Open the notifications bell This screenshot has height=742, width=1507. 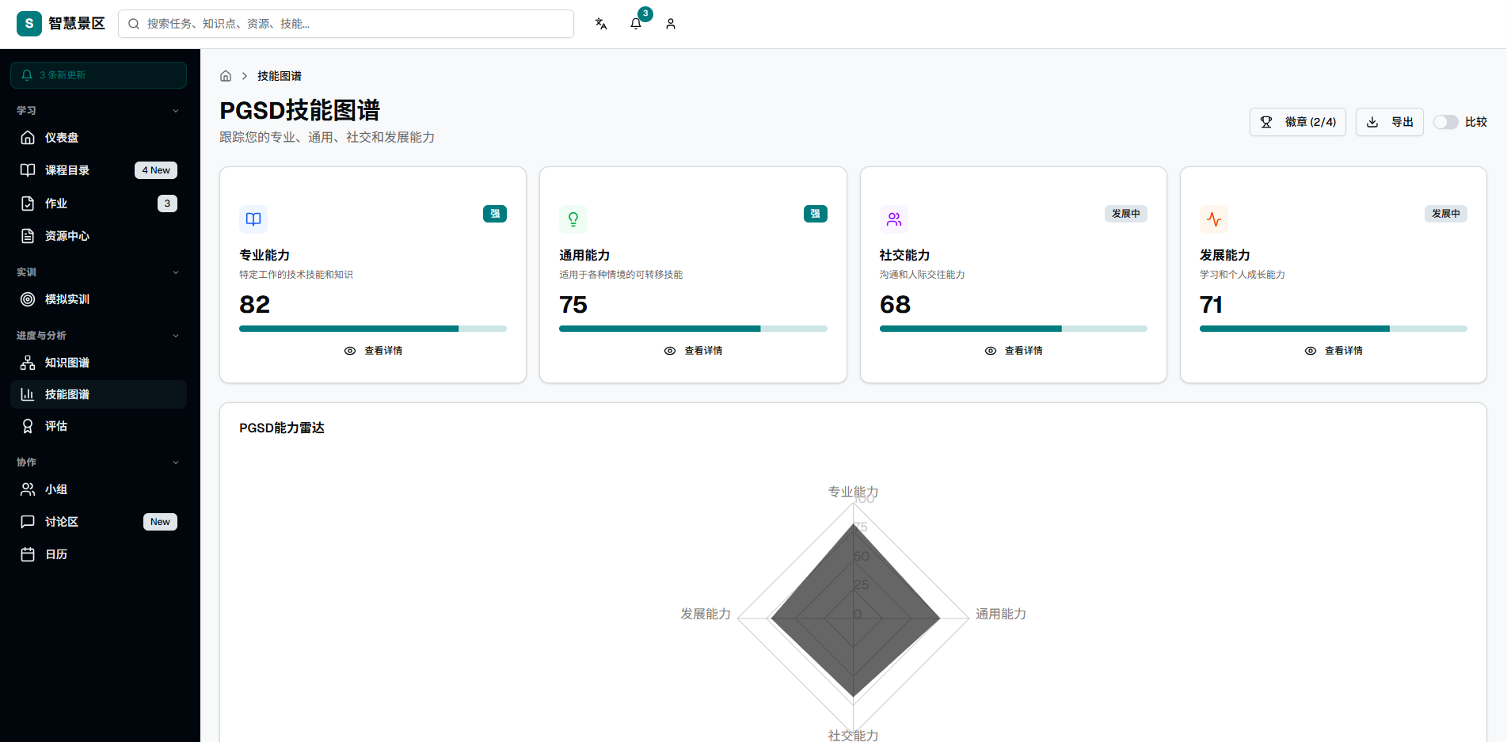(636, 24)
